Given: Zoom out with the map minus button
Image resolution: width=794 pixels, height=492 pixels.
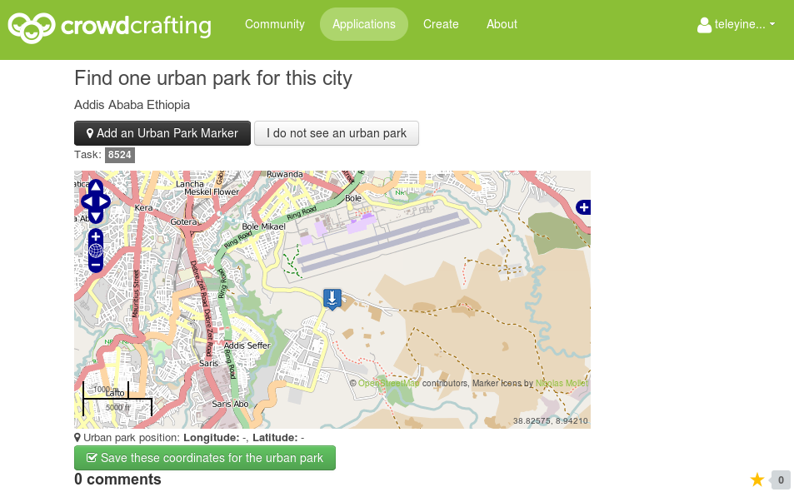Looking at the screenshot, I should [x=96, y=265].
